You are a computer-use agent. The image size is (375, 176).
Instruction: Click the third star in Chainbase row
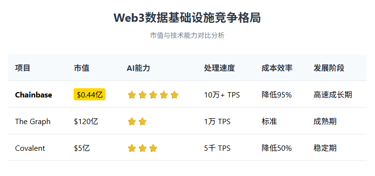[153, 95]
